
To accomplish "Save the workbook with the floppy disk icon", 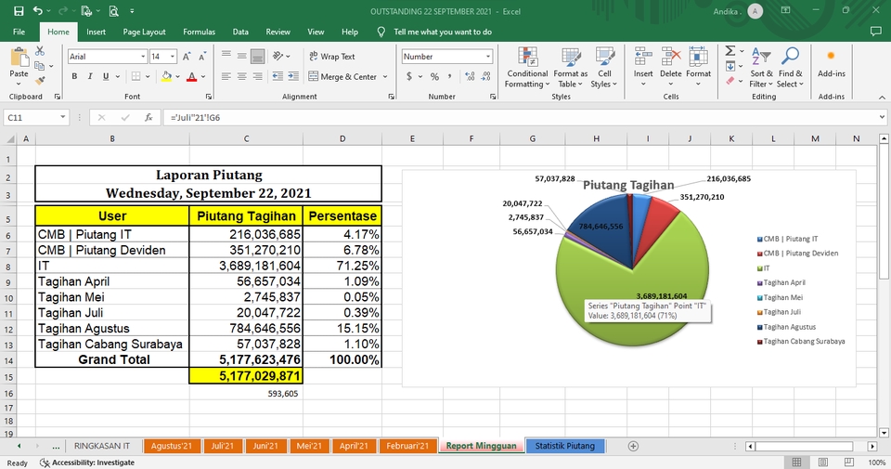I will (19, 11).
